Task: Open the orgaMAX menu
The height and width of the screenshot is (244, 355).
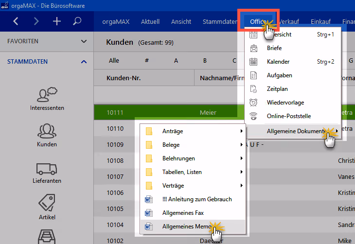Action: coord(116,22)
